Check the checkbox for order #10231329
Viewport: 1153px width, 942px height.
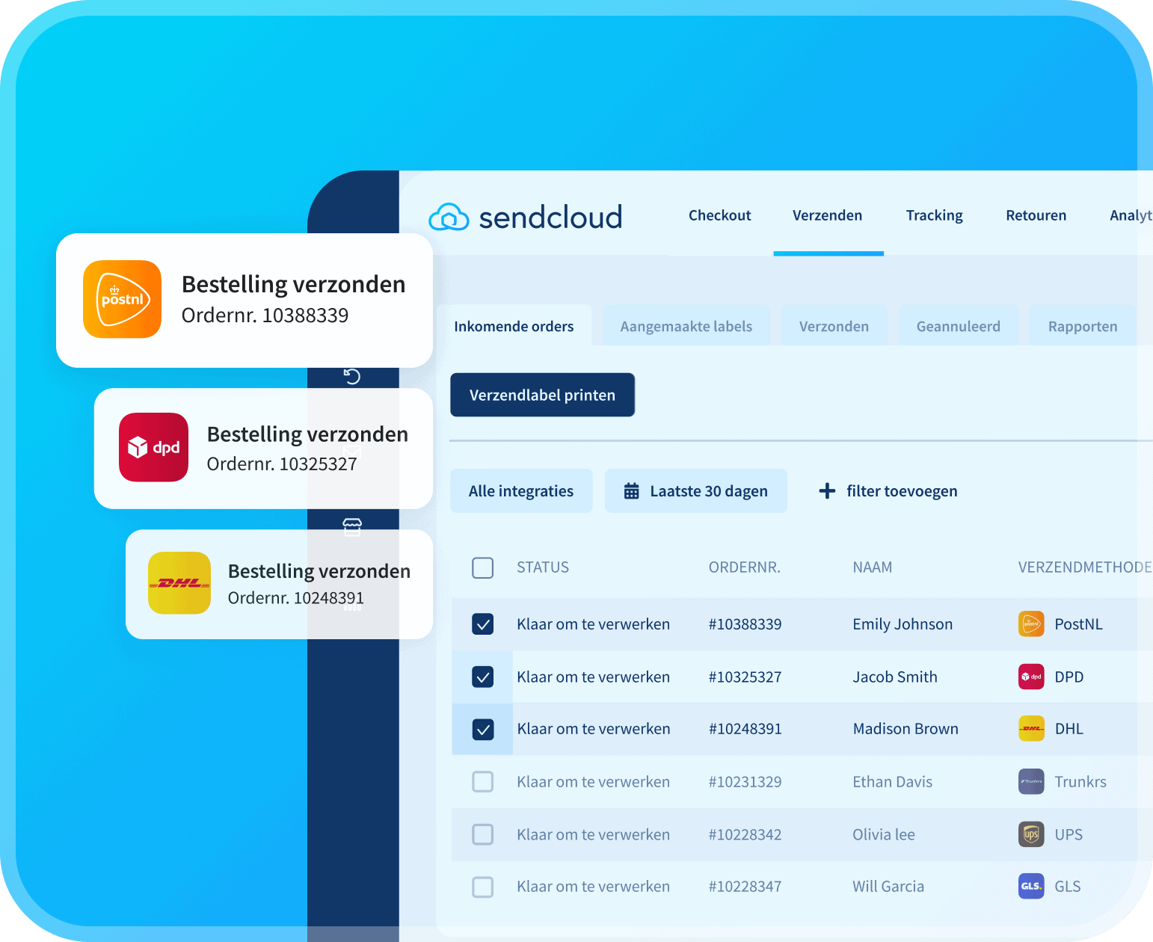483,781
